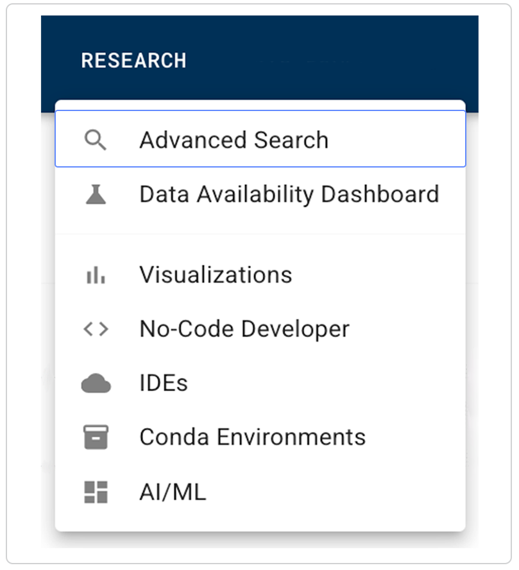Click the angle brackets code icon
Screen dimensions: 519x570
pos(96,329)
